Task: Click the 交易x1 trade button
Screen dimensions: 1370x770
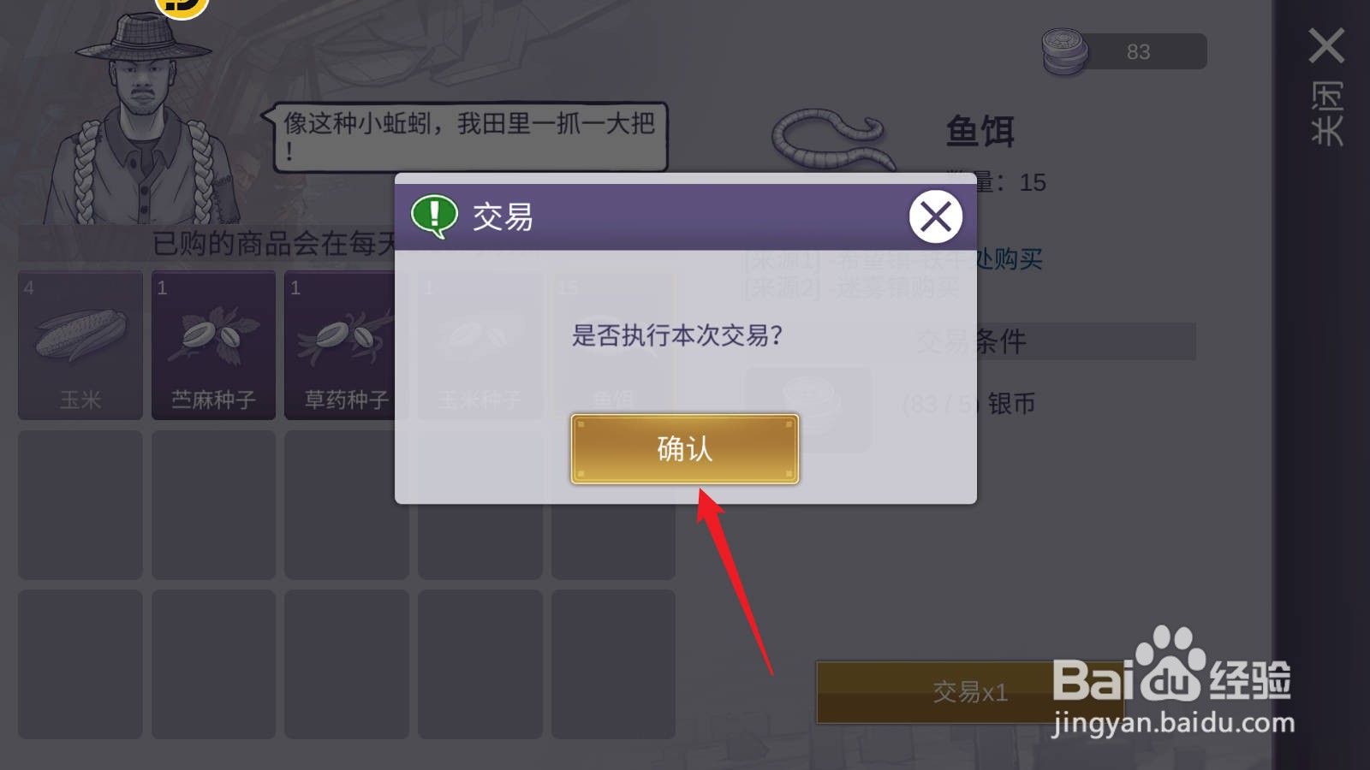Action: point(969,692)
